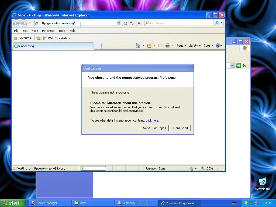Click Add to Favorites Bar icon
Screen dimensions: 276x207
(39, 38)
